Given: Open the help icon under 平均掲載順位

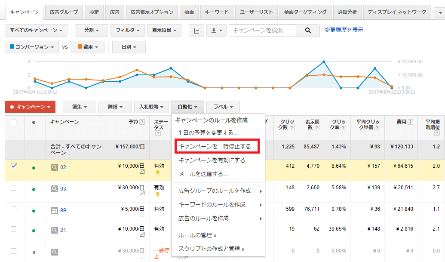Looking at the screenshot, I should 437,133.
